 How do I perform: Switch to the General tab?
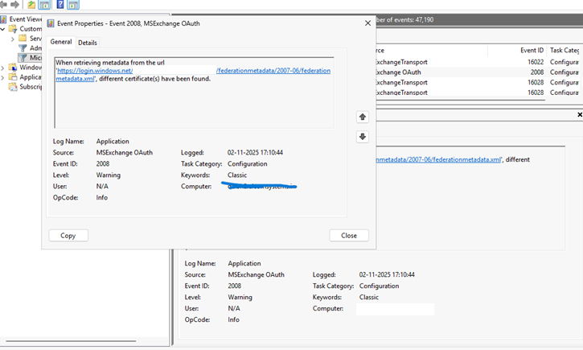click(x=61, y=42)
